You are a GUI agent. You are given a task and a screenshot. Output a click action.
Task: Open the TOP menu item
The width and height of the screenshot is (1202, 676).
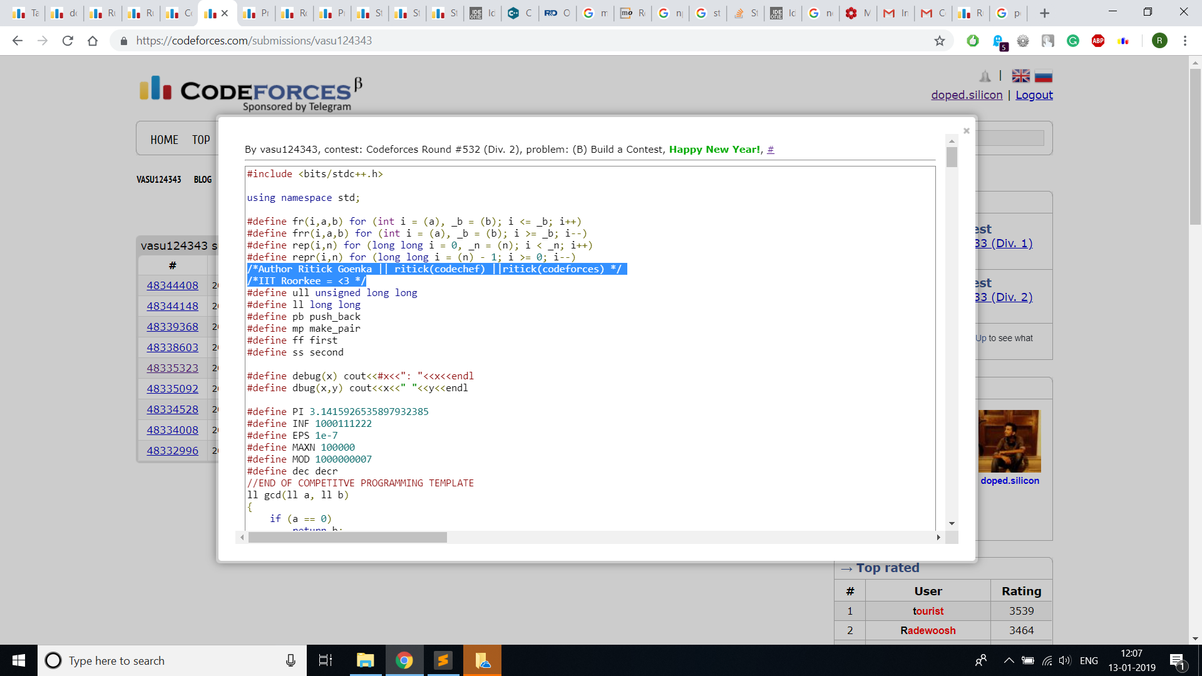click(x=201, y=140)
